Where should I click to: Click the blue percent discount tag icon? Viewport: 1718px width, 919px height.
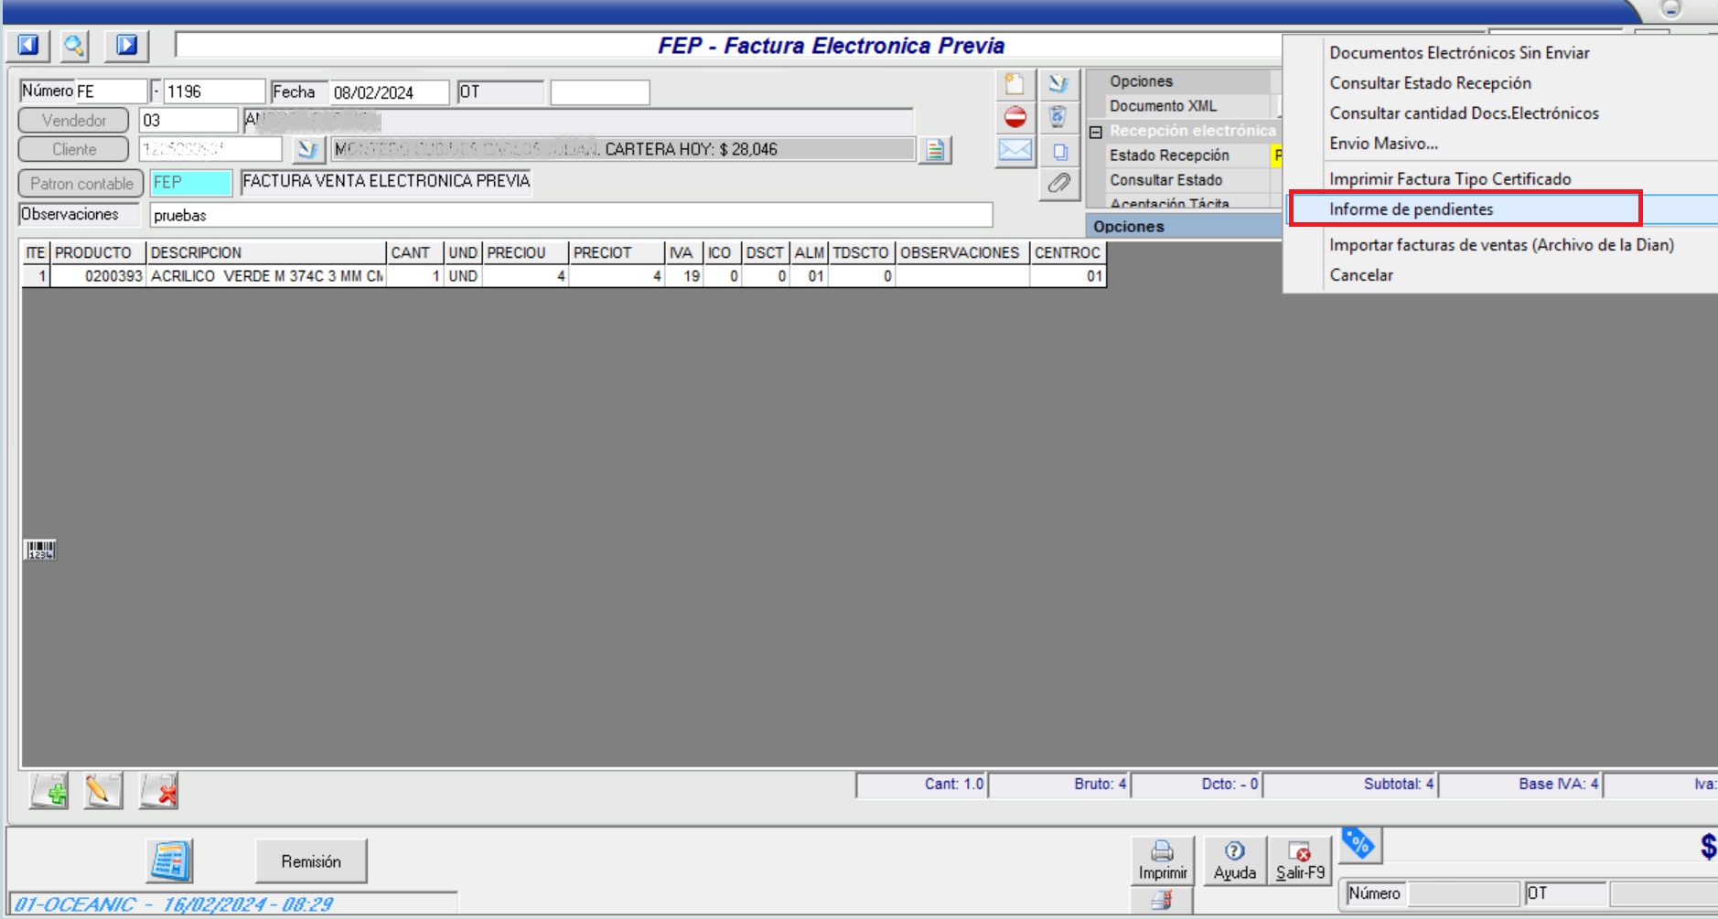1359,844
